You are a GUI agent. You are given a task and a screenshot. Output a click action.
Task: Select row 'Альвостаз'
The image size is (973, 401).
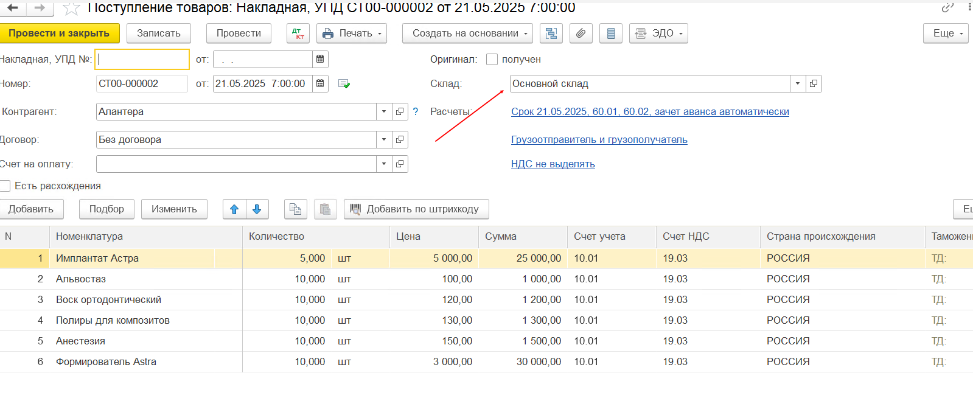coord(486,279)
